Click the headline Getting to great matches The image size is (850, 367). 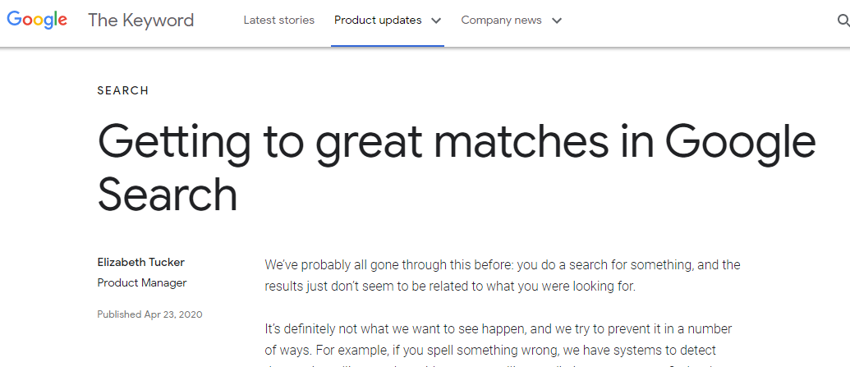coord(457,167)
